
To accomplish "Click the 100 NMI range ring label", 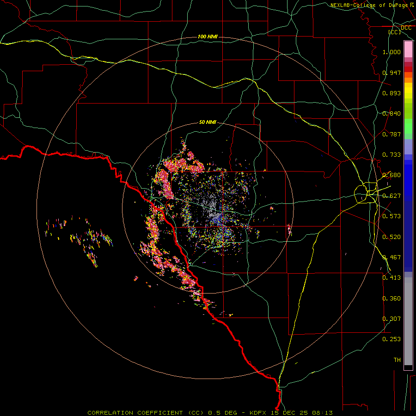I will pyautogui.click(x=208, y=37).
